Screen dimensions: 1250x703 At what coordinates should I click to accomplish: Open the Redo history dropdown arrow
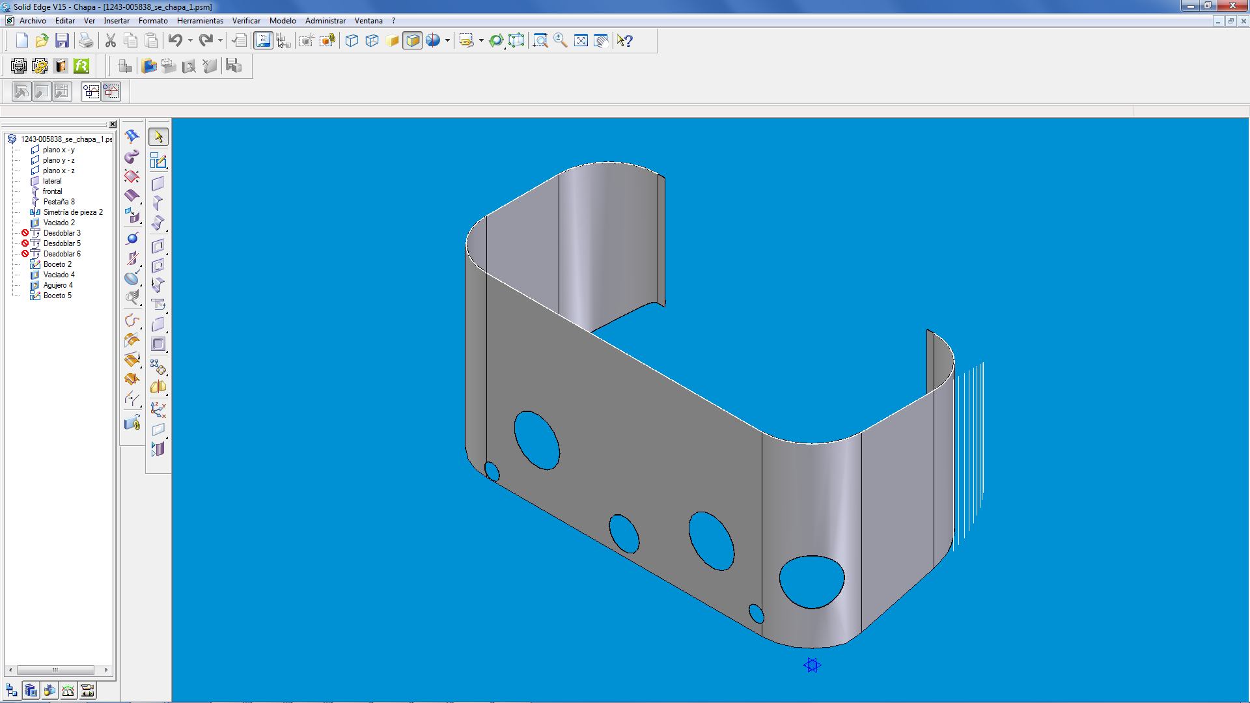pos(220,40)
